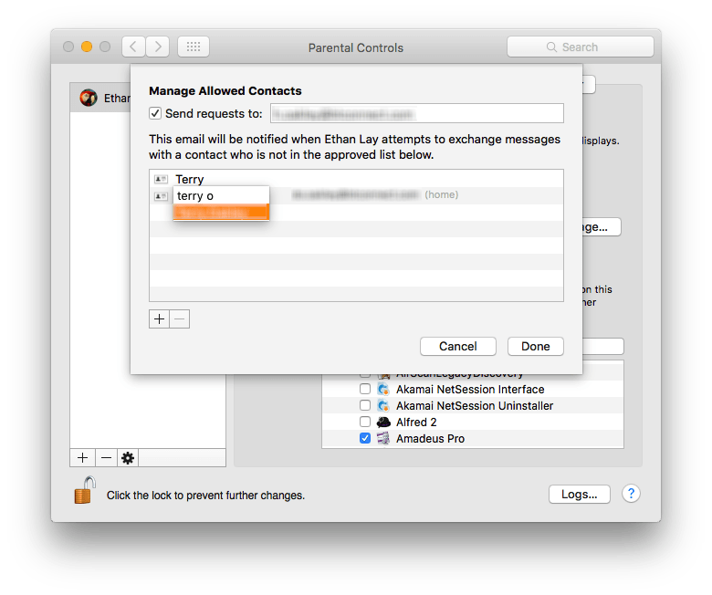Go back with the left arrow button
The height and width of the screenshot is (595, 712).
[x=133, y=47]
